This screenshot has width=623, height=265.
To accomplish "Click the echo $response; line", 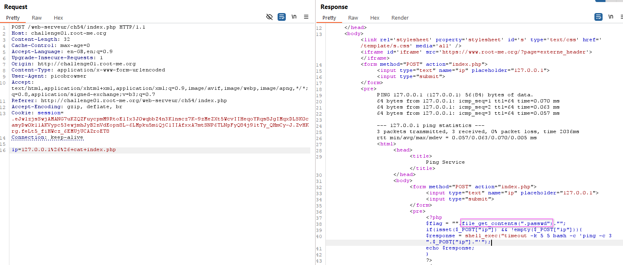I will pyautogui.click(x=450, y=248).
